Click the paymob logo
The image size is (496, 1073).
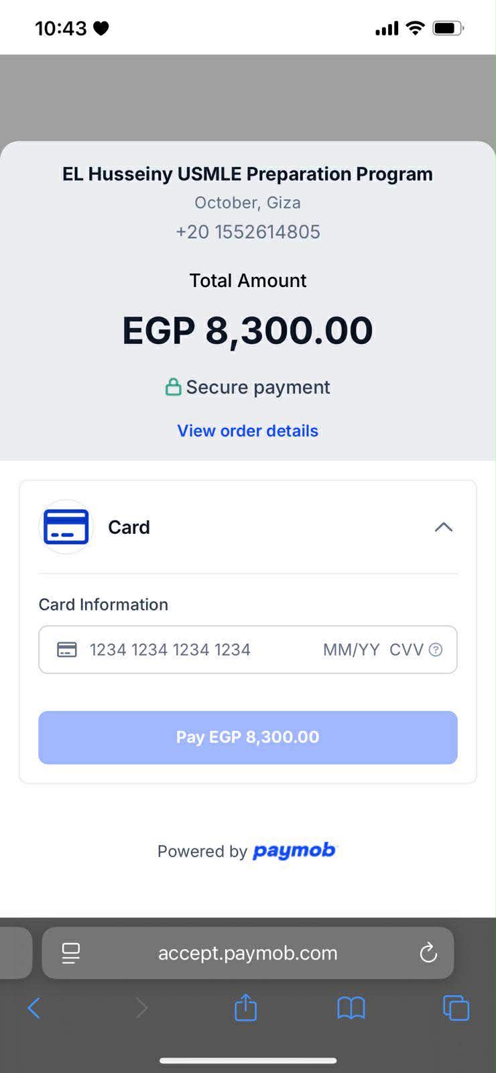coord(294,850)
